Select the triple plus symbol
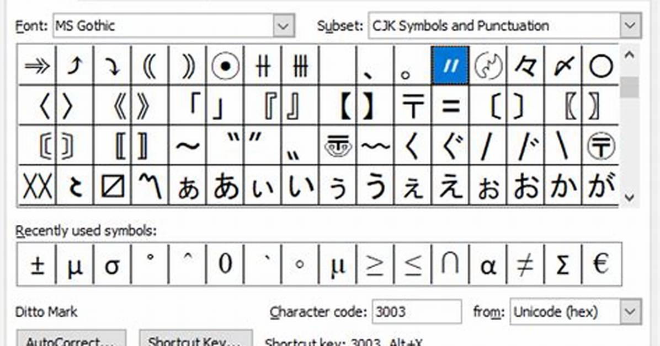660x346 pixels. pos(300,66)
